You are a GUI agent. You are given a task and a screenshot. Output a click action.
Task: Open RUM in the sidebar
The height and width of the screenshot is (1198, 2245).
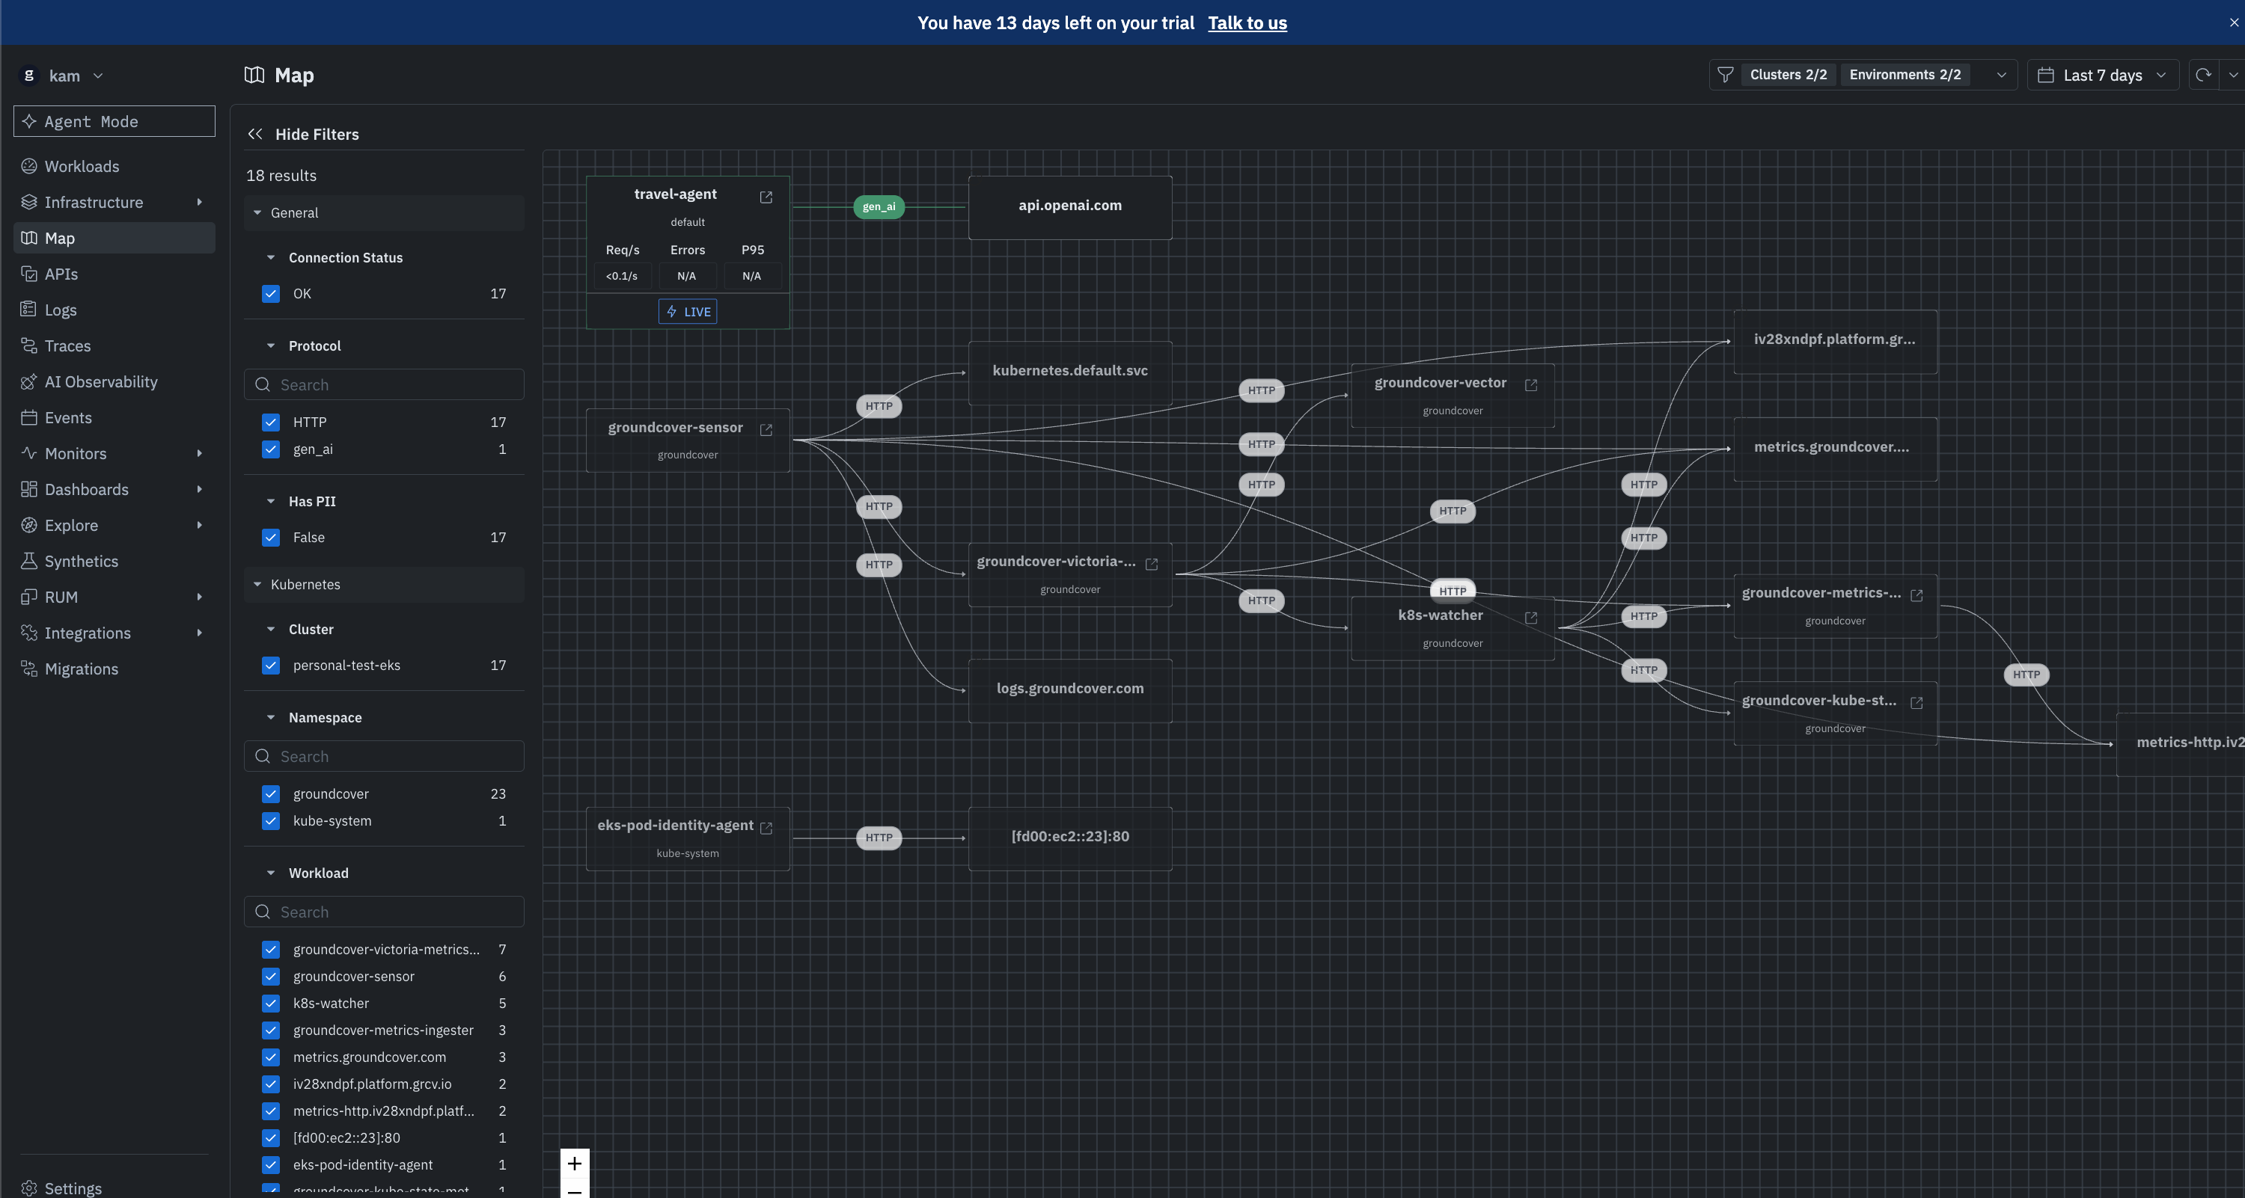click(113, 598)
